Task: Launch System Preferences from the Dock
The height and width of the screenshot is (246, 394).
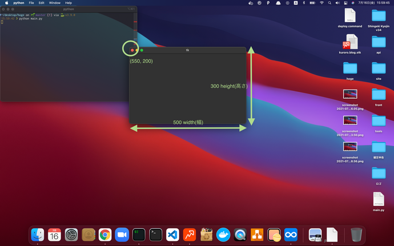Action: (71, 235)
